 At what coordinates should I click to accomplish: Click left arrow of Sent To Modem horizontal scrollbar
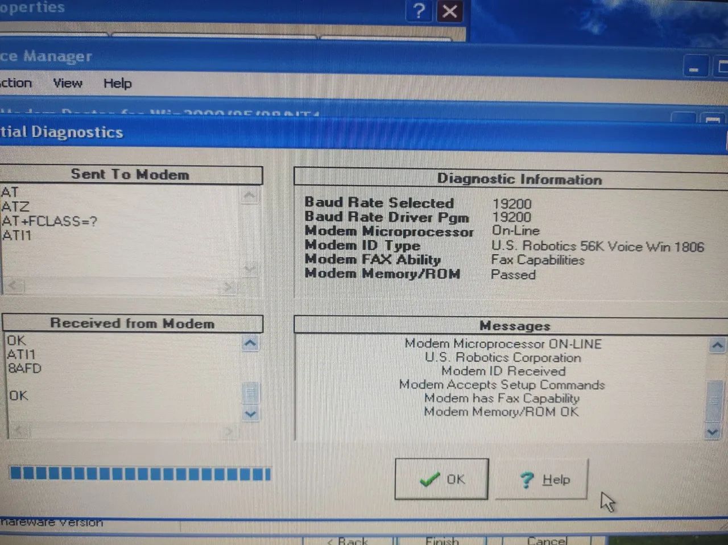(x=14, y=285)
